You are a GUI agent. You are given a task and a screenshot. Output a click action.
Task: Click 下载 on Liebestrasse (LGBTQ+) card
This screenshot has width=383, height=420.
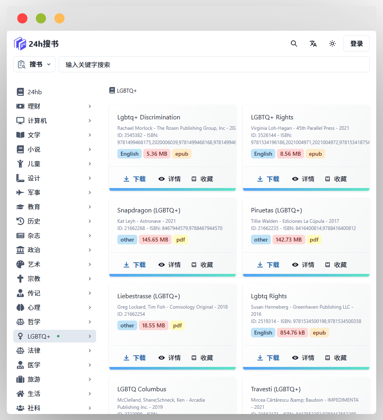point(134,358)
